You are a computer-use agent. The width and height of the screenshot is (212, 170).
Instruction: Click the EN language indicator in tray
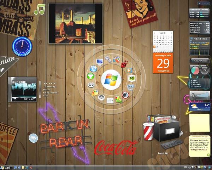pos(185,167)
